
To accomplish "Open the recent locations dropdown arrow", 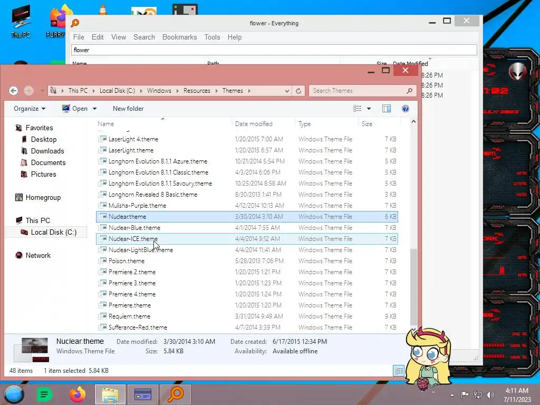I will (42, 91).
